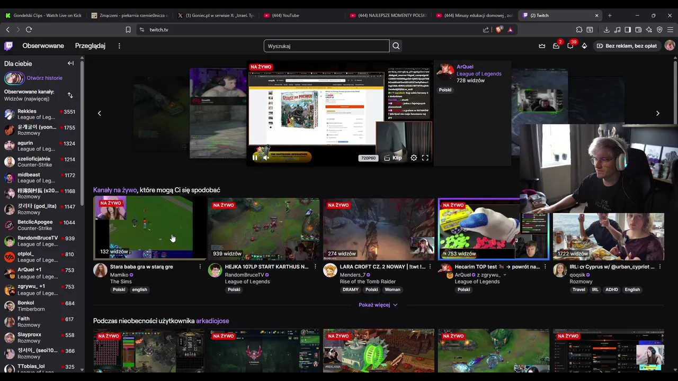Open Mamiko Sims stream thumbnail

(149, 229)
